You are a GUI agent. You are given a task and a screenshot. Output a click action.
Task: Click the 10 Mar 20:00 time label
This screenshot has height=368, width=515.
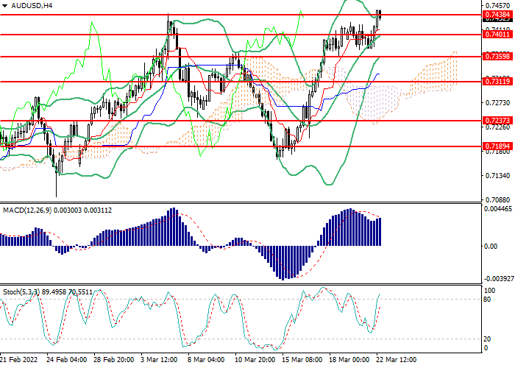(x=255, y=359)
